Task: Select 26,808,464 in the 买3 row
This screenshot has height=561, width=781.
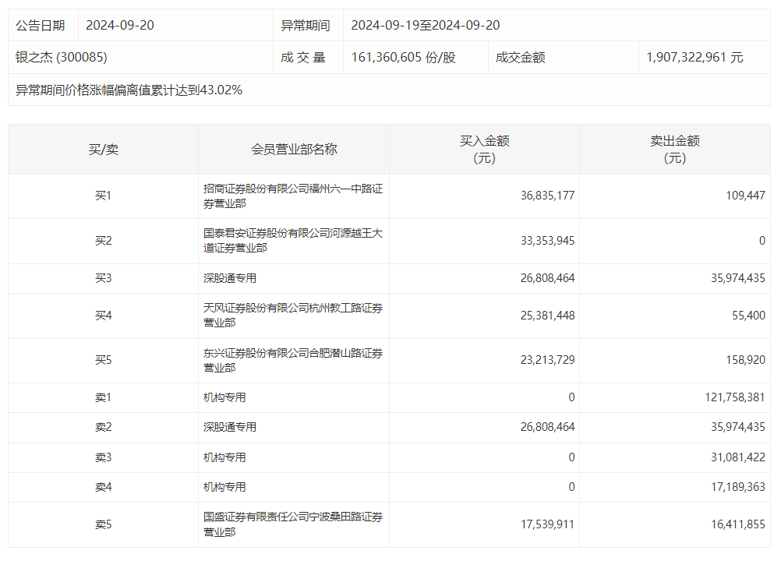Action: (x=547, y=278)
